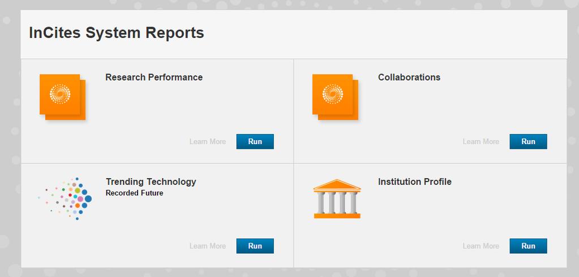Open Learn More for Collaborations
The width and height of the screenshot is (579, 277).
click(481, 142)
